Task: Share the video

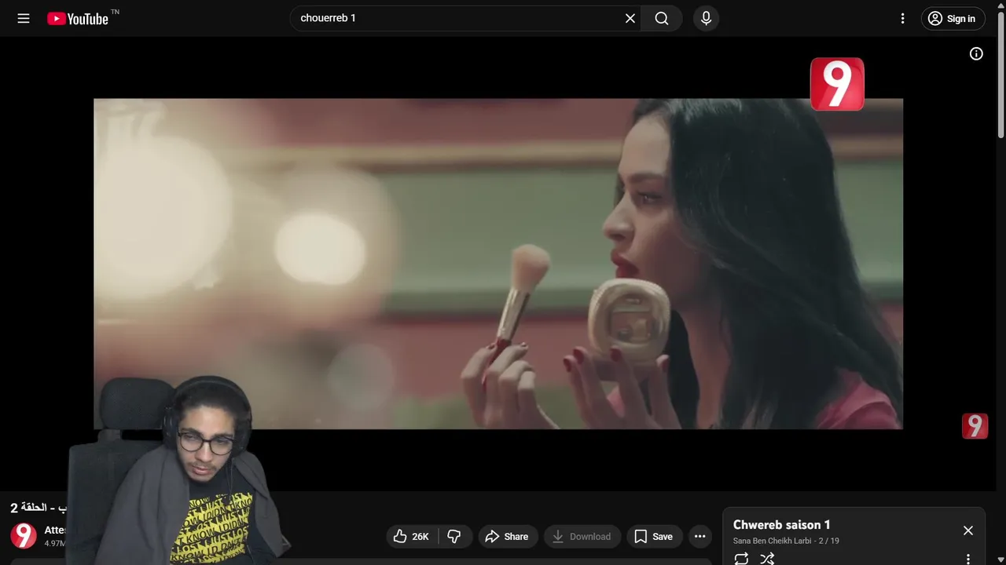Action: [x=508, y=537]
